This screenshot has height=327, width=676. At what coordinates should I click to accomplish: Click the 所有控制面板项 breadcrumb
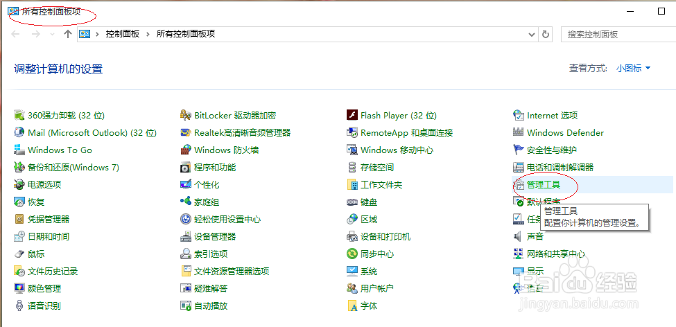click(x=186, y=34)
